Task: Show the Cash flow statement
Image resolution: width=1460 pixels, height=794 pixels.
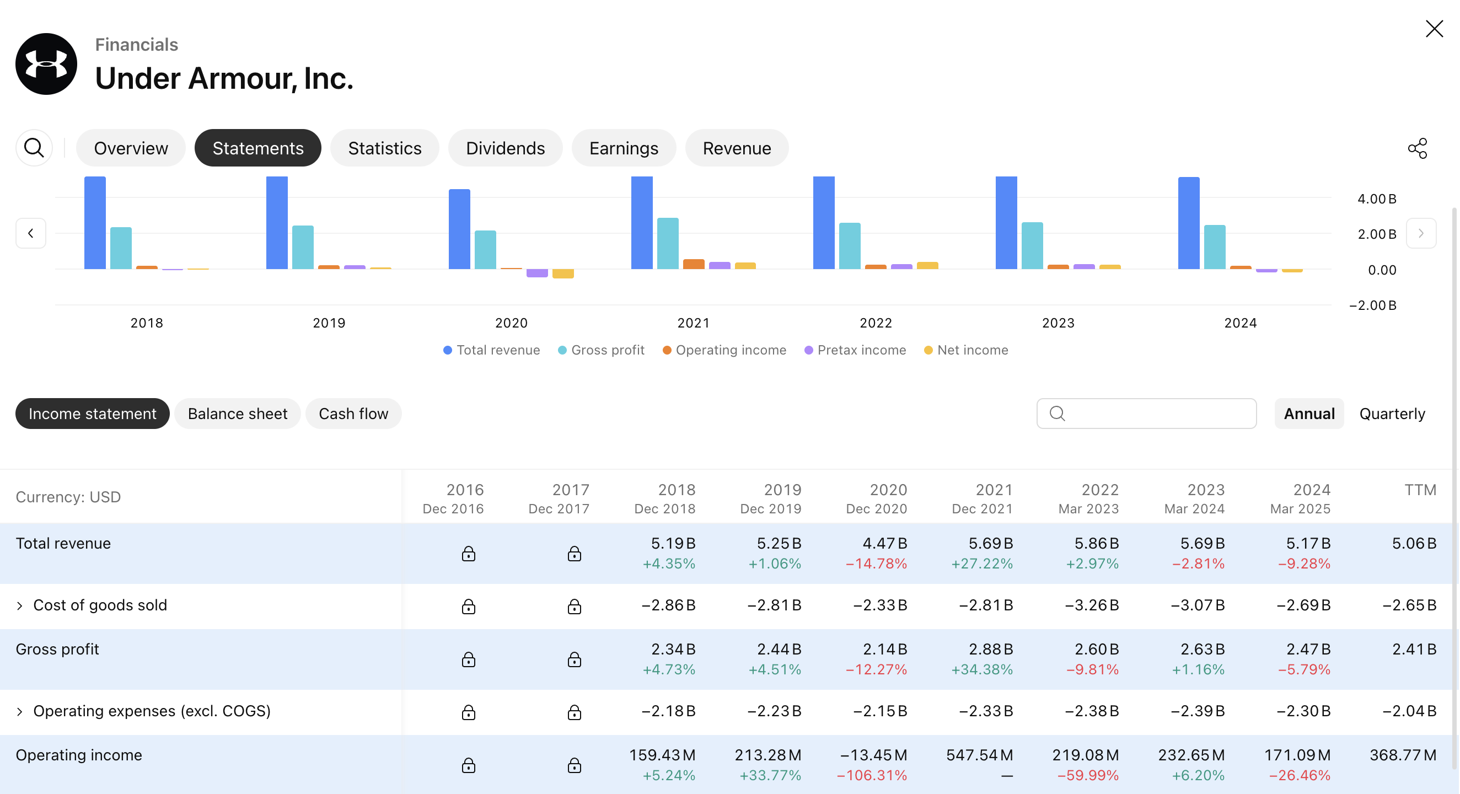Action: 353,414
